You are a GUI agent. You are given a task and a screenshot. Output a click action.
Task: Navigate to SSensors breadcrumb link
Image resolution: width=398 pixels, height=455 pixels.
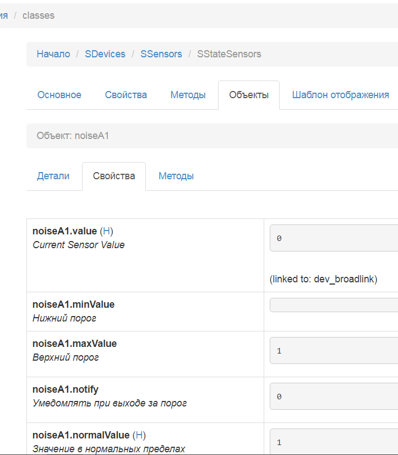(x=161, y=54)
